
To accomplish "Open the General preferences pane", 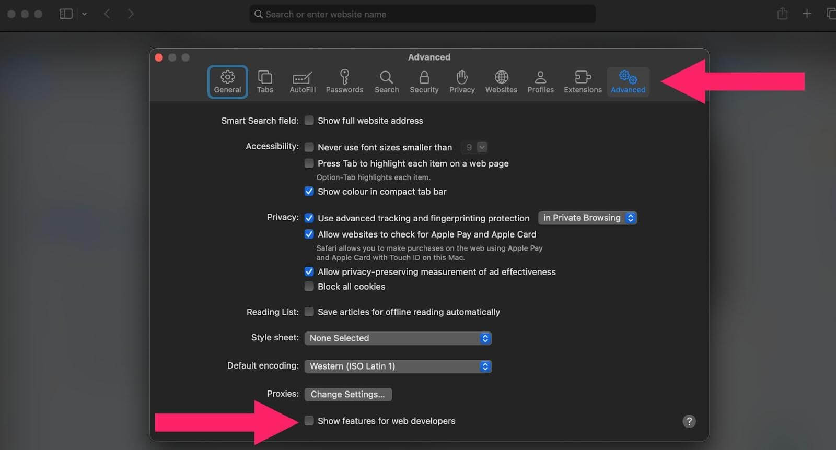I will [x=227, y=82].
